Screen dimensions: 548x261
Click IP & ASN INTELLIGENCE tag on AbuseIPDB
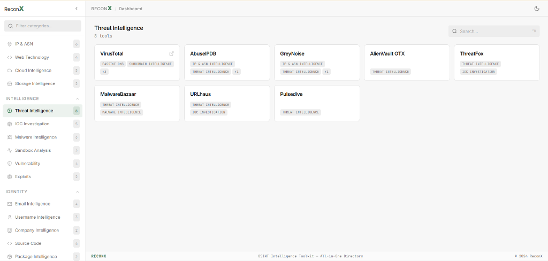click(212, 64)
